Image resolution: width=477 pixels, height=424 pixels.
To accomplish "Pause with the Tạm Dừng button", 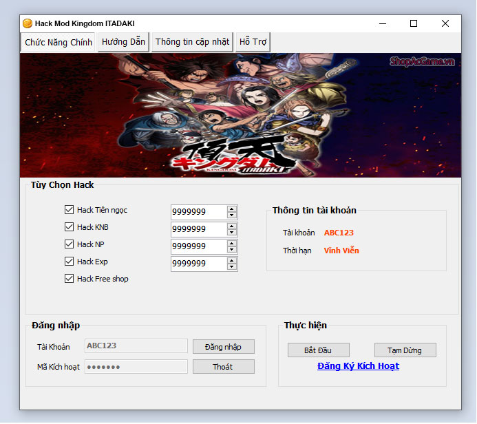I will point(405,350).
